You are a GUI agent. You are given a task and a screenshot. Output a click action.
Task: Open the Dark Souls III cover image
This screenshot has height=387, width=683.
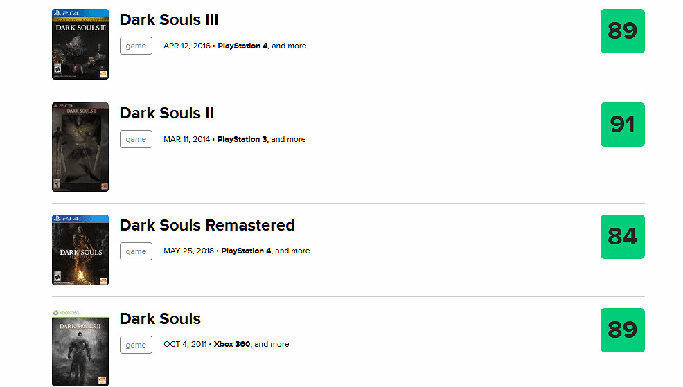[80, 44]
